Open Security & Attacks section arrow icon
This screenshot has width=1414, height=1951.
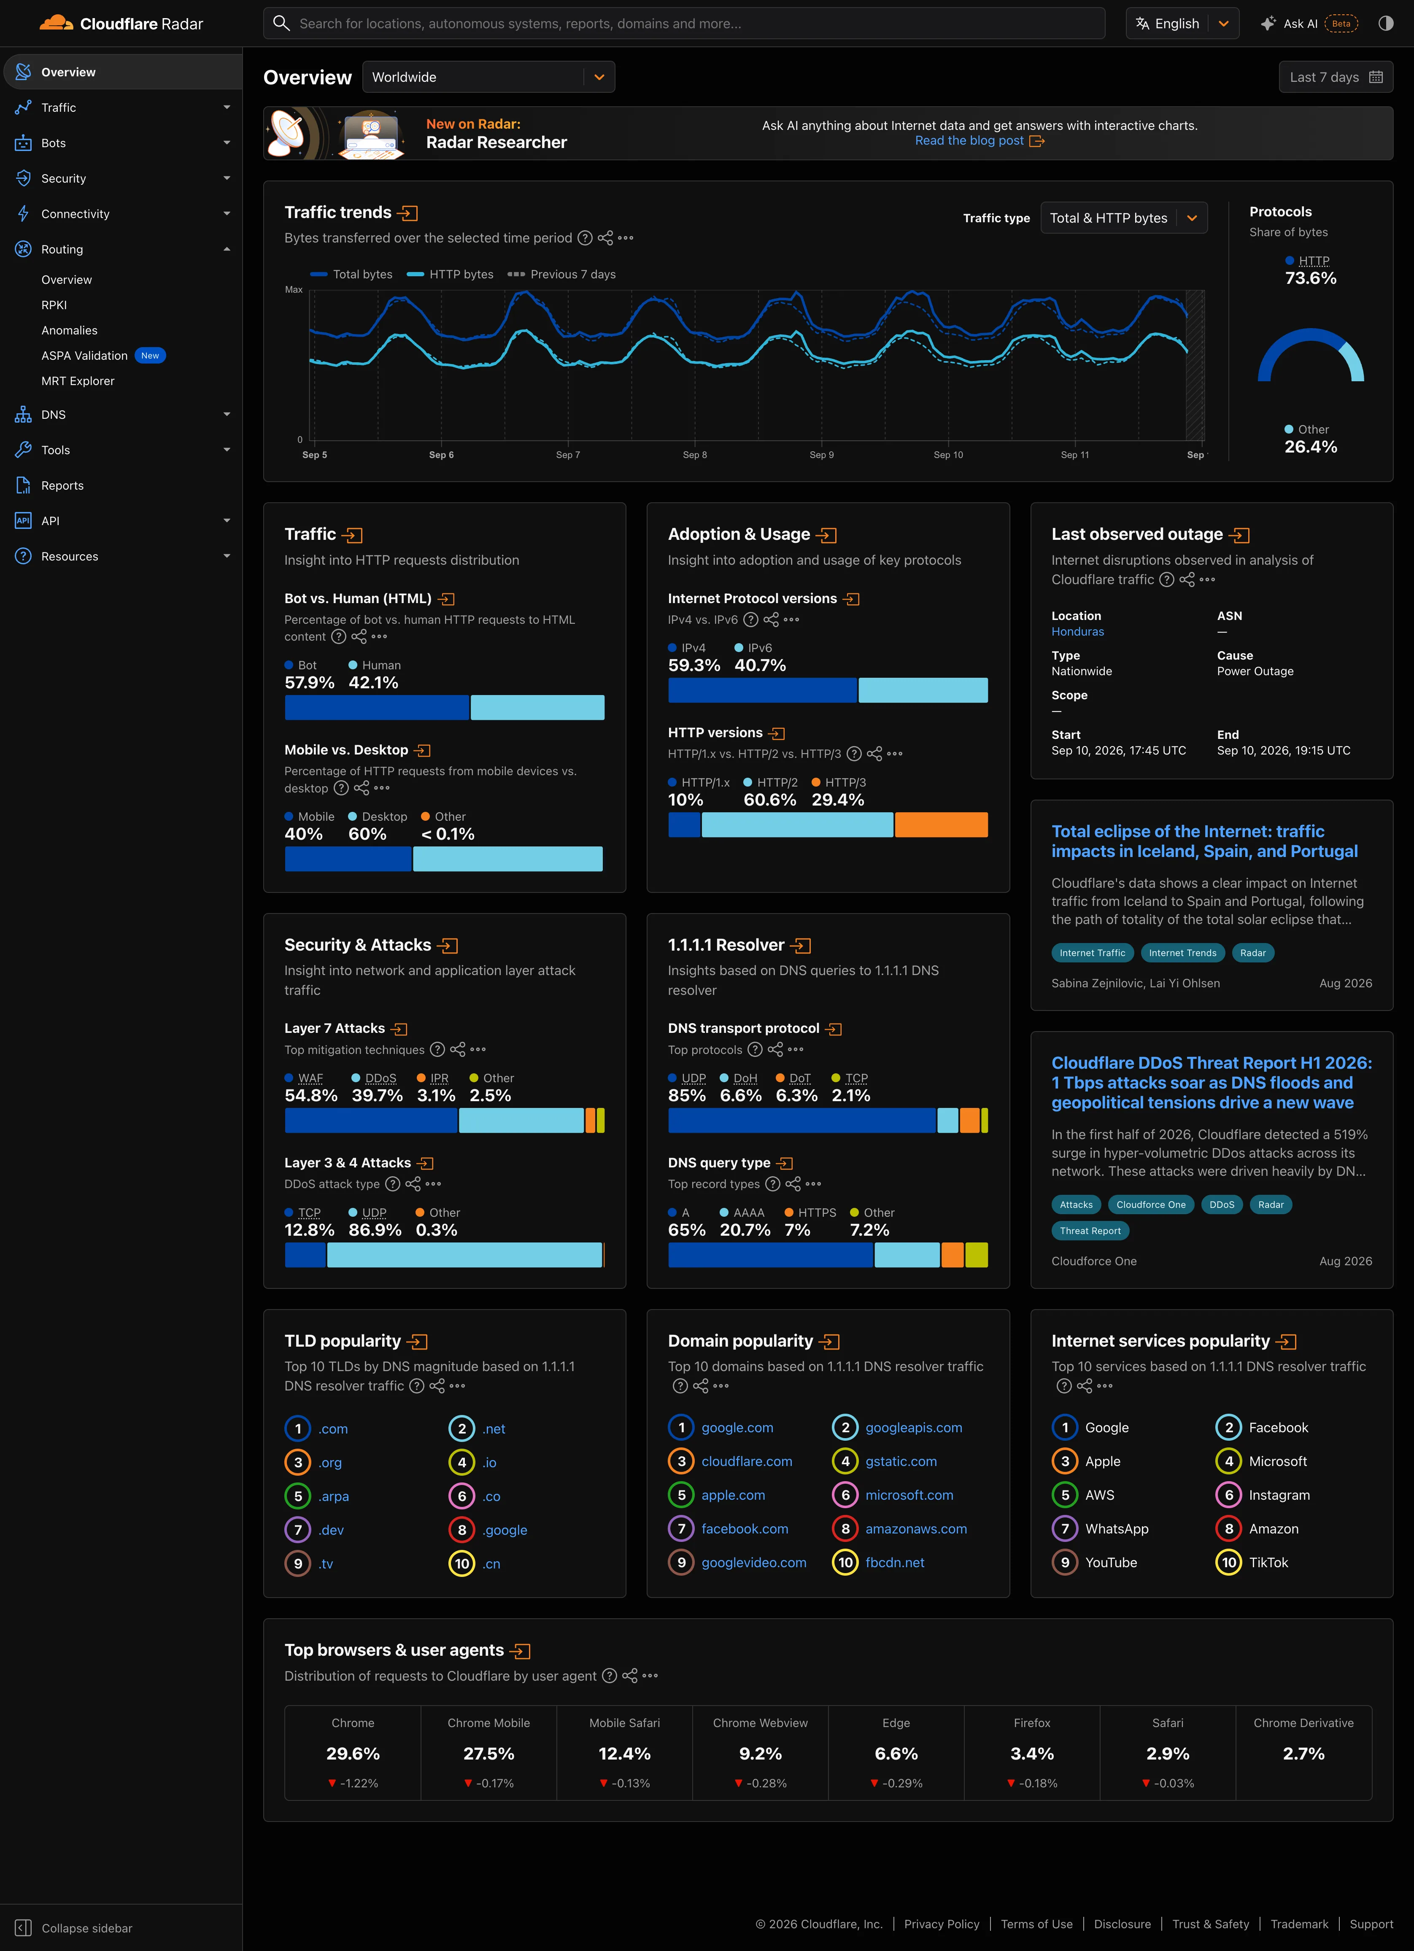pyautogui.click(x=448, y=946)
